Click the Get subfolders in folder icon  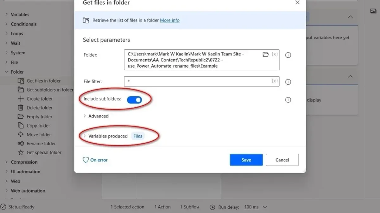click(21, 90)
